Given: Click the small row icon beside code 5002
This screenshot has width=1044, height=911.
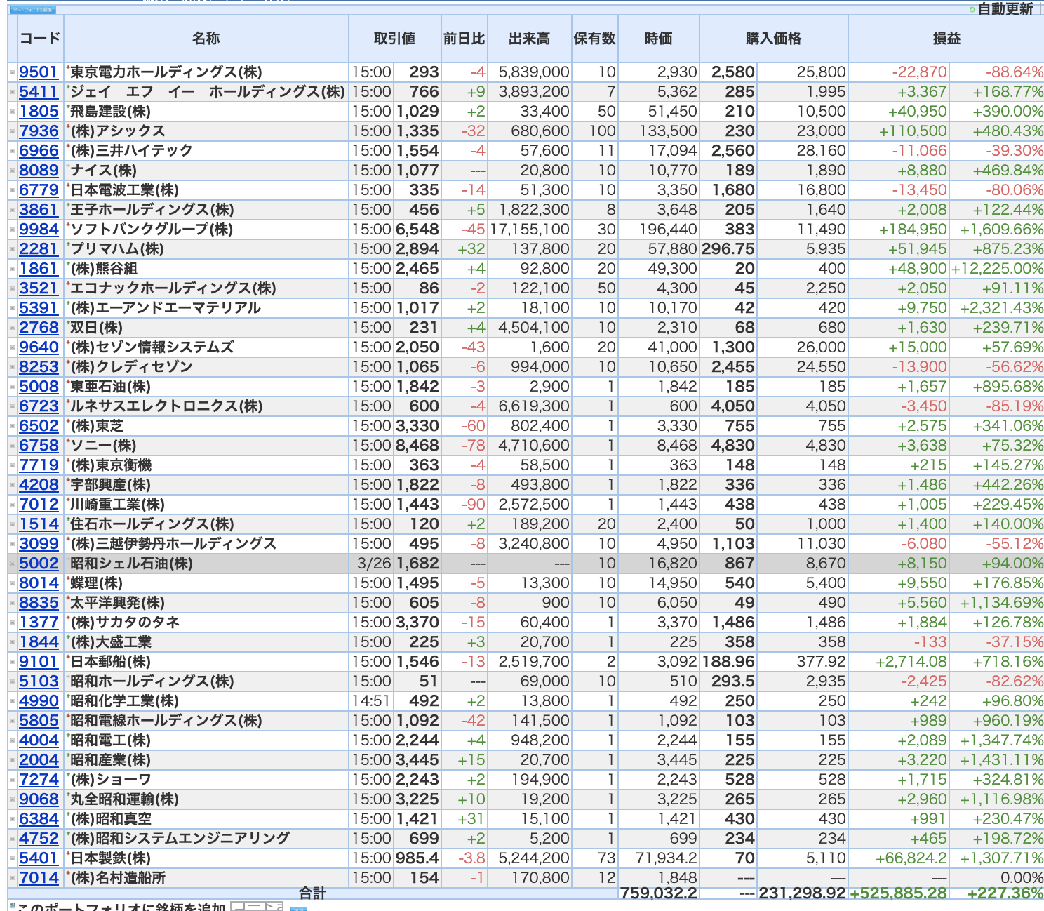Looking at the screenshot, I should tap(13, 564).
